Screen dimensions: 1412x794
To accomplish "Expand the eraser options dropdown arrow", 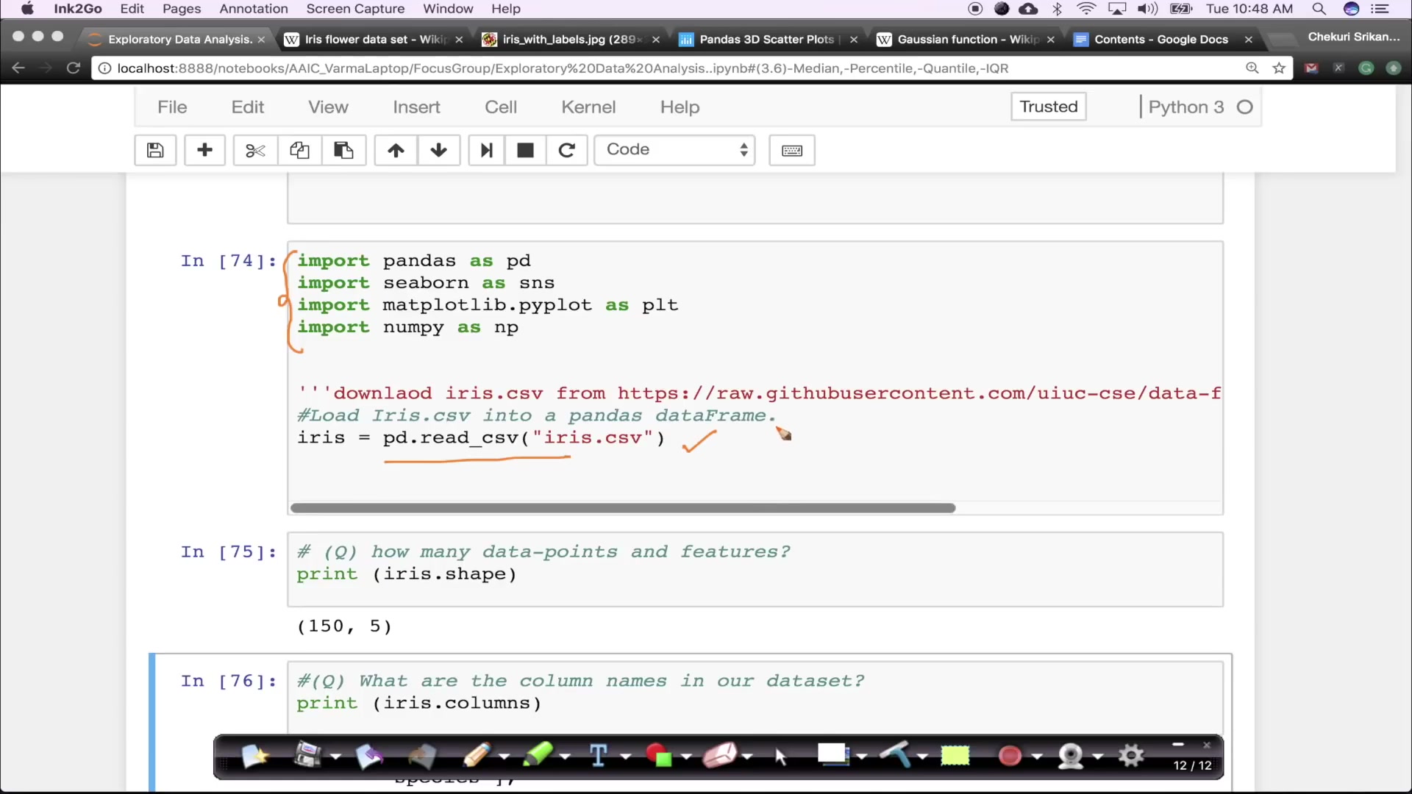I will click(747, 757).
